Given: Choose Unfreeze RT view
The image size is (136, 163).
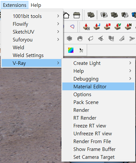Looking at the screenshot, I should [98, 134].
